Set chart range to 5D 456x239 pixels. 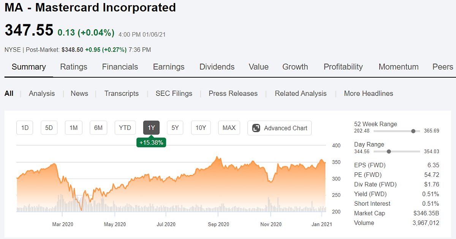49,128
